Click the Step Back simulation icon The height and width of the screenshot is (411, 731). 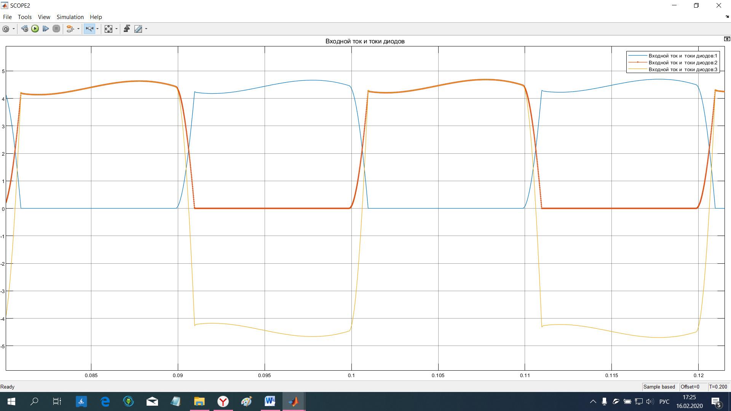pos(25,29)
